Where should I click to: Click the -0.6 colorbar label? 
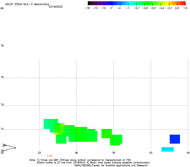[145, 8]
